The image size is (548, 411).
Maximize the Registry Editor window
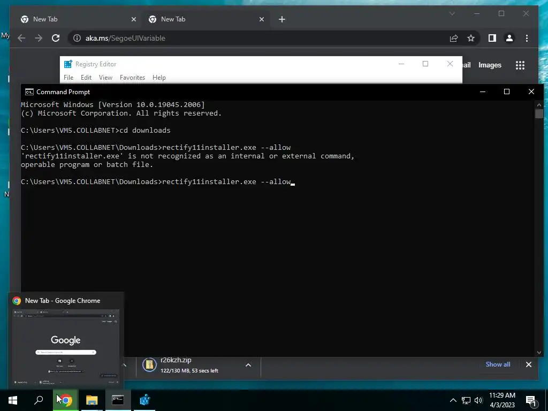point(425,64)
